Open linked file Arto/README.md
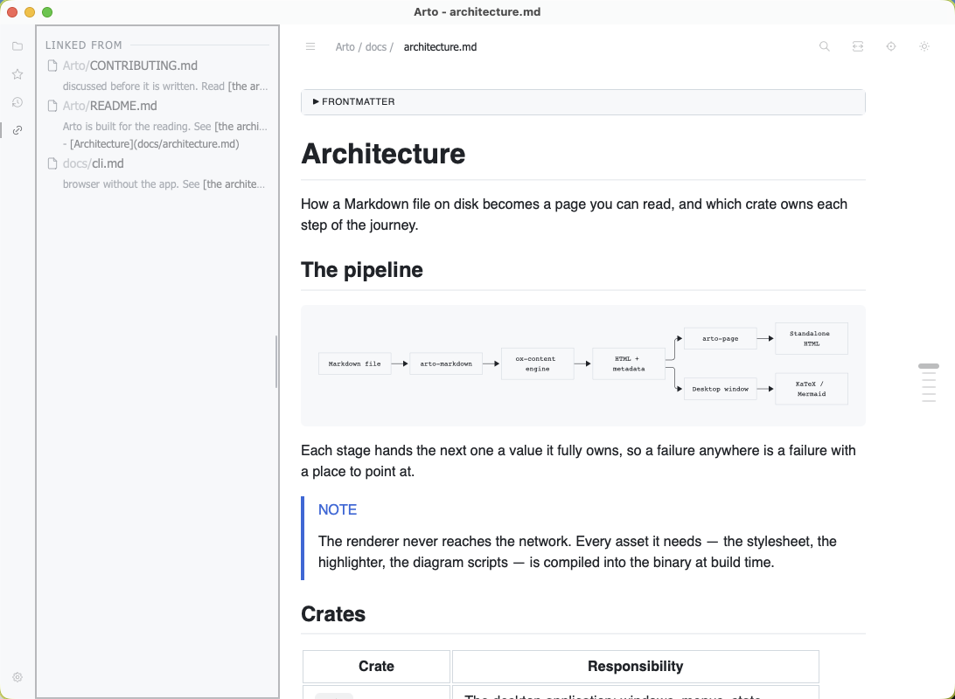Screen dimensions: 955x699 click(x=109, y=106)
